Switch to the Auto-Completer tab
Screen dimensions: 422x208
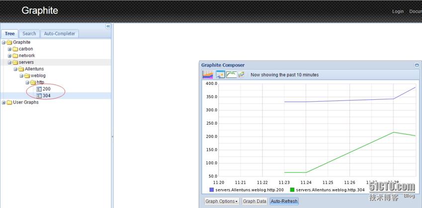[60, 34]
